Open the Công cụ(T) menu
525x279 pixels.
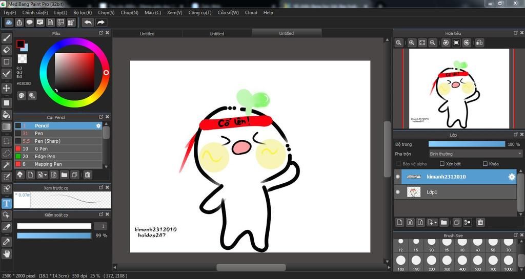pyautogui.click(x=200, y=12)
